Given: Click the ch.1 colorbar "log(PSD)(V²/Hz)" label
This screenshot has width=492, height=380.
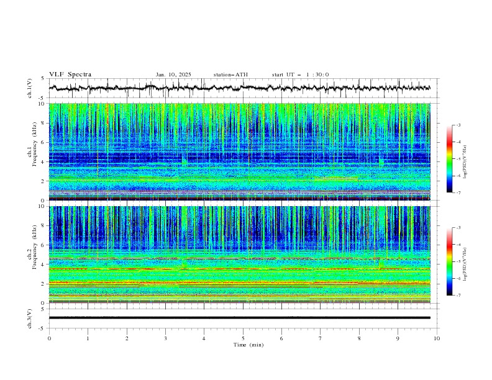Looking at the screenshot, I should (x=465, y=162).
